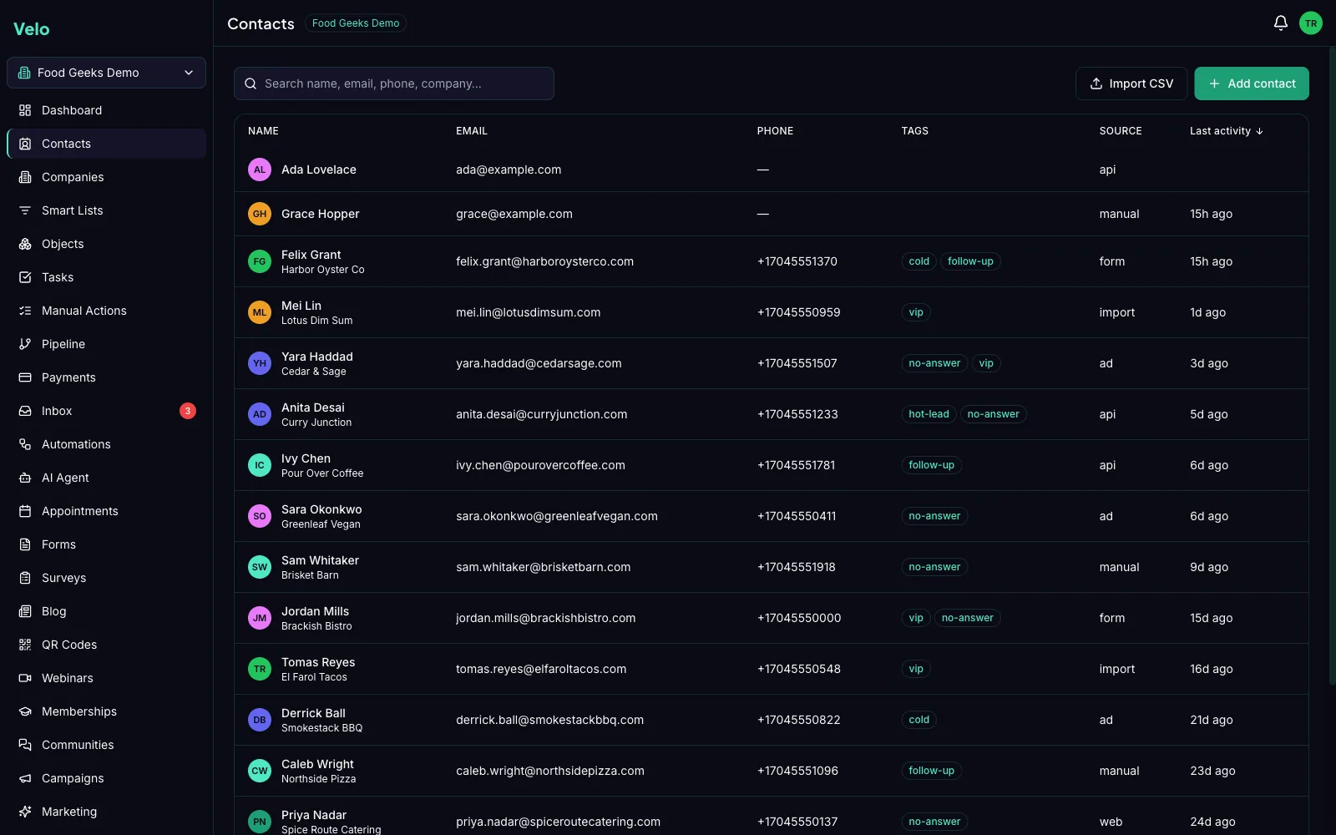Click the hot-lead tag on Anita Desai
Screen dimensions: 1336x835
point(929,414)
